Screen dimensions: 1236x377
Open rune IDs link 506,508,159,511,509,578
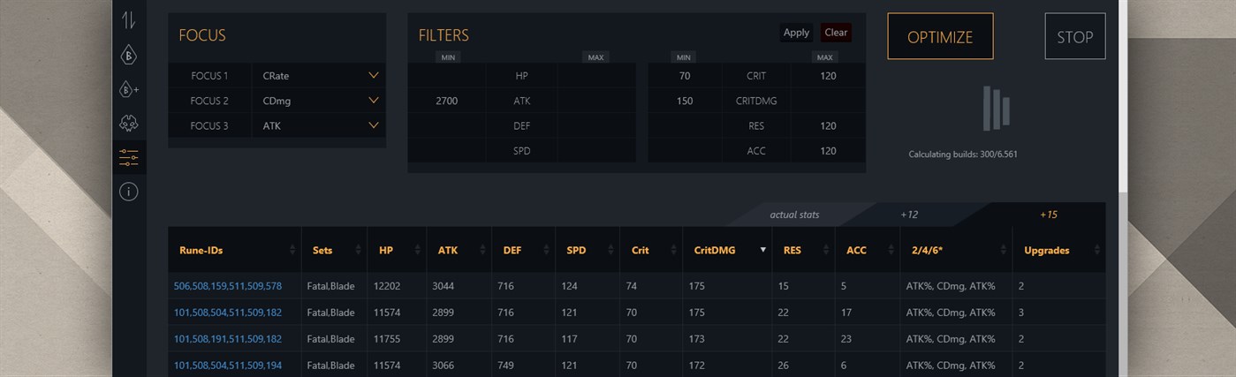pos(228,286)
